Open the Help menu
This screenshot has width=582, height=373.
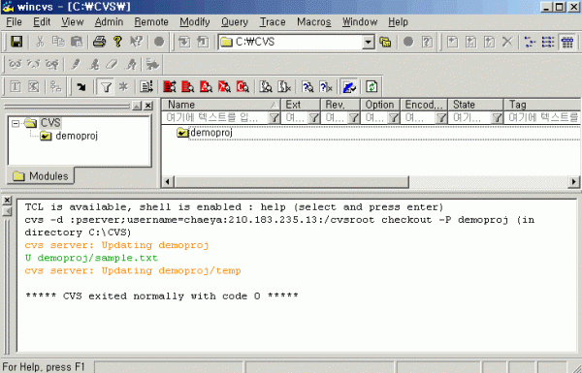pos(398,22)
